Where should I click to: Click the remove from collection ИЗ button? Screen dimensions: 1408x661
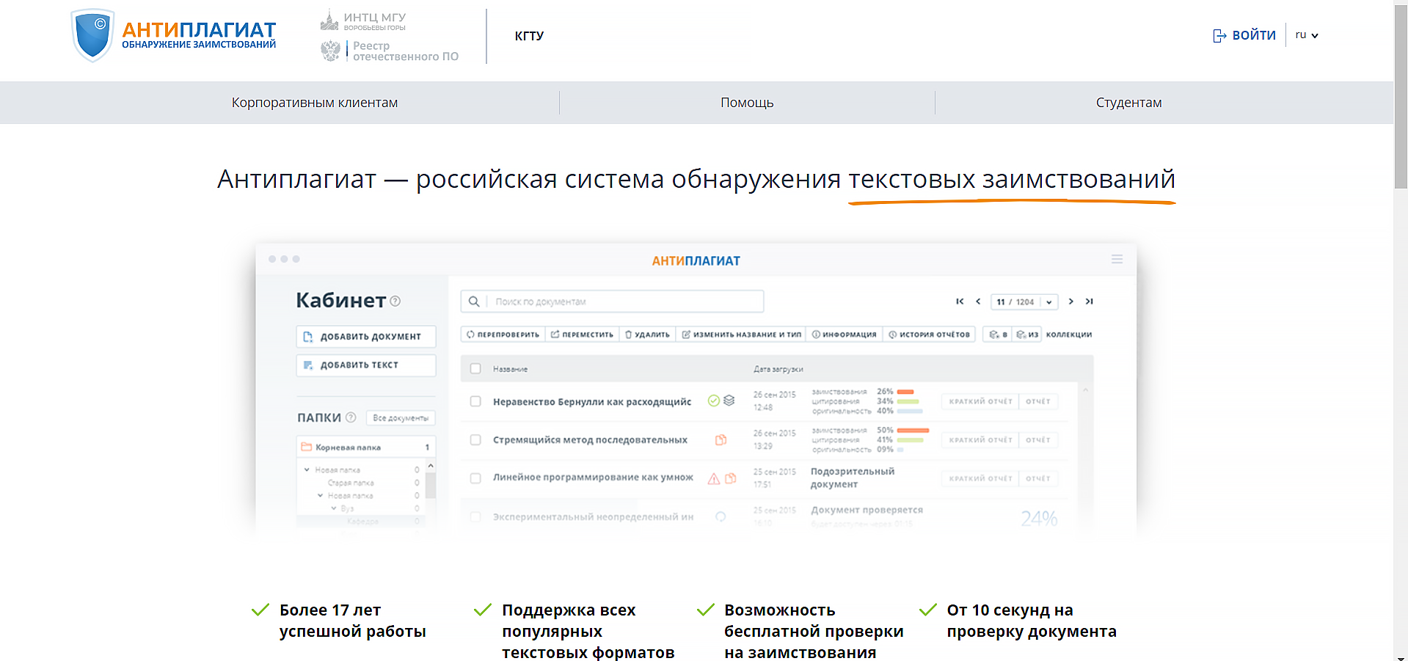click(1026, 335)
